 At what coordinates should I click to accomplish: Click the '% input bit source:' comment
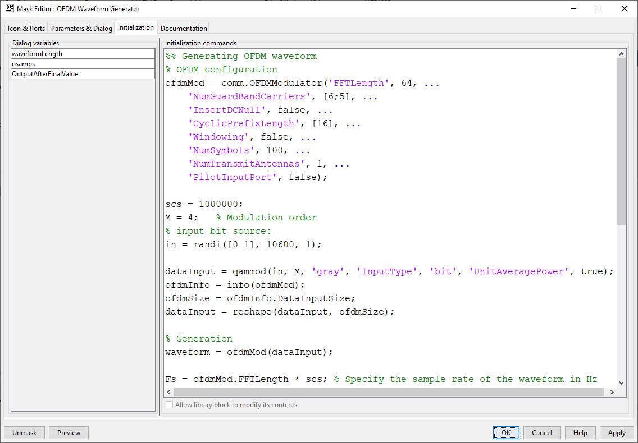(218, 231)
